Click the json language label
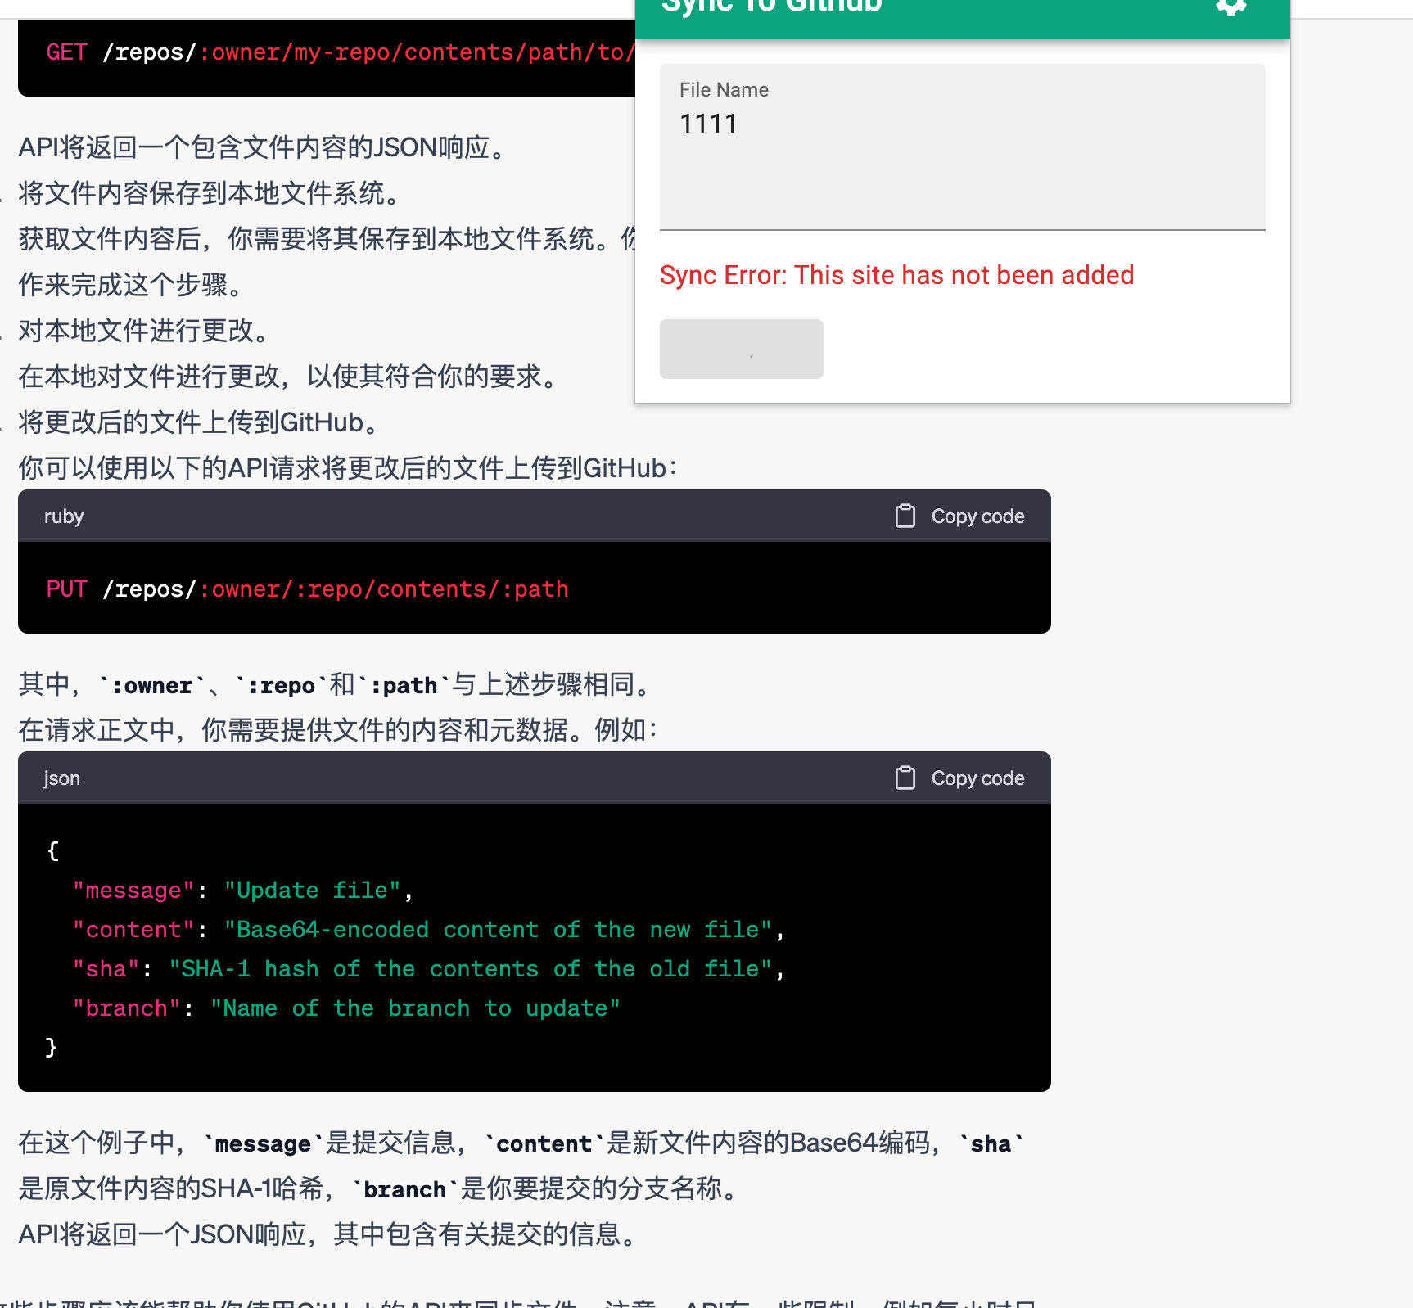The height and width of the screenshot is (1308, 1413). point(62,778)
